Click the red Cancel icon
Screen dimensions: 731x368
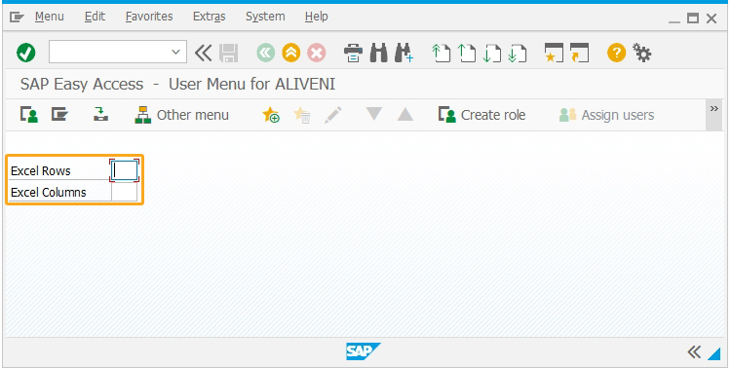[x=316, y=53]
